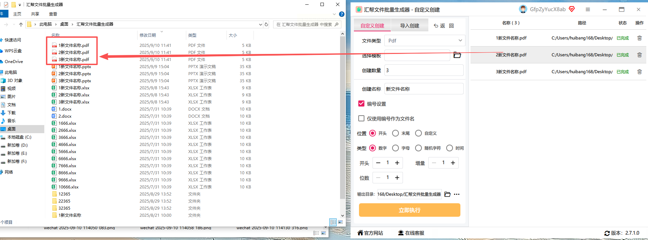Click the three-dot more options icon
Image resolution: width=648 pixels, height=240 pixels.
pyautogui.click(x=457, y=194)
